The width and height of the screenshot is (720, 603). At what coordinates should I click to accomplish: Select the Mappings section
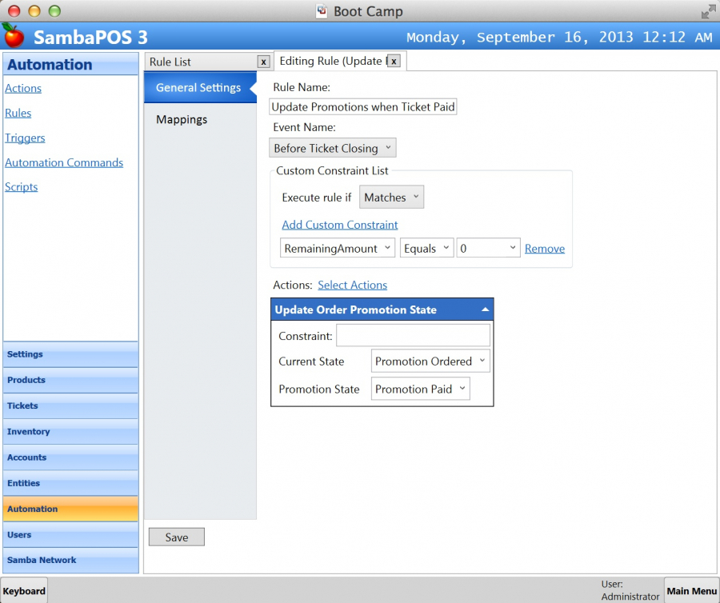[x=182, y=119]
